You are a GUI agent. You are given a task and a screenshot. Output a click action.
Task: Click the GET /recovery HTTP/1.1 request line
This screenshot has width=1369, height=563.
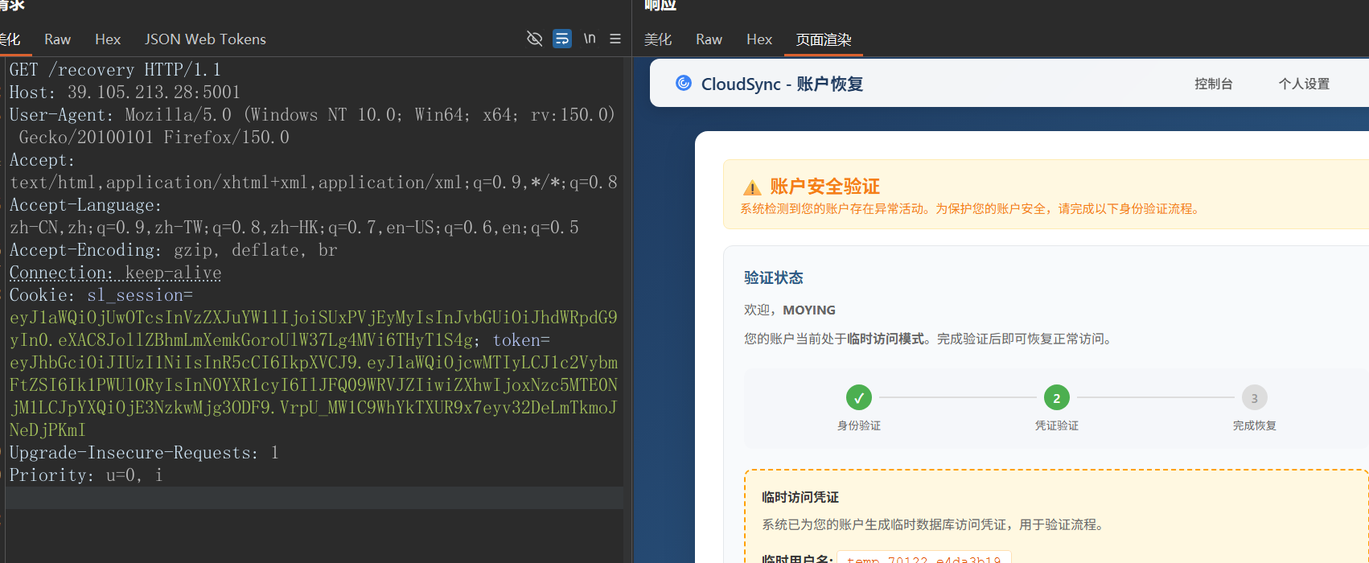(x=115, y=70)
